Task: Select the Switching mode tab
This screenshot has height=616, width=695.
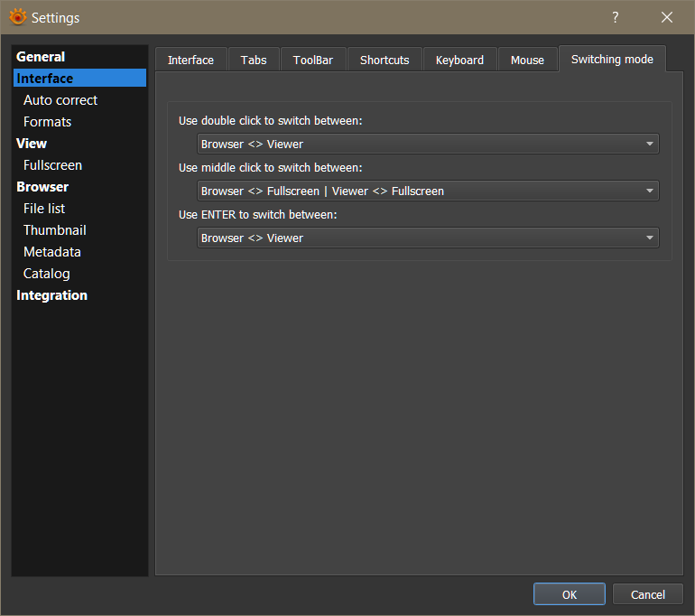Action: tap(612, 59)
